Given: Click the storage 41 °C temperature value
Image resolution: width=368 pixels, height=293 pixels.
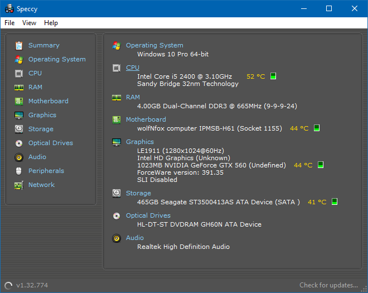Looking at the screenshot, I should [317, 202].
